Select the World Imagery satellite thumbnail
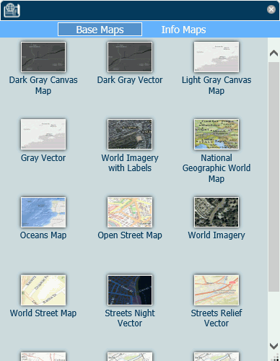The image size is (280, 361). point(216,212)
